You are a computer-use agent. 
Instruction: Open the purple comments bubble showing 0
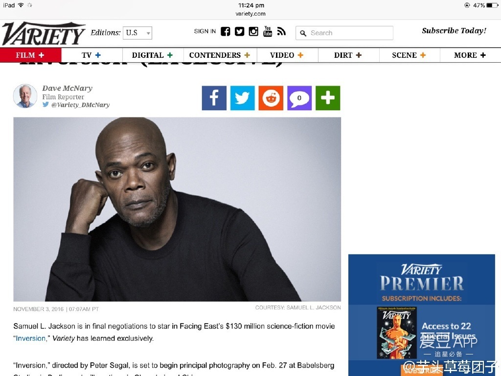click(x=299, y=98)
